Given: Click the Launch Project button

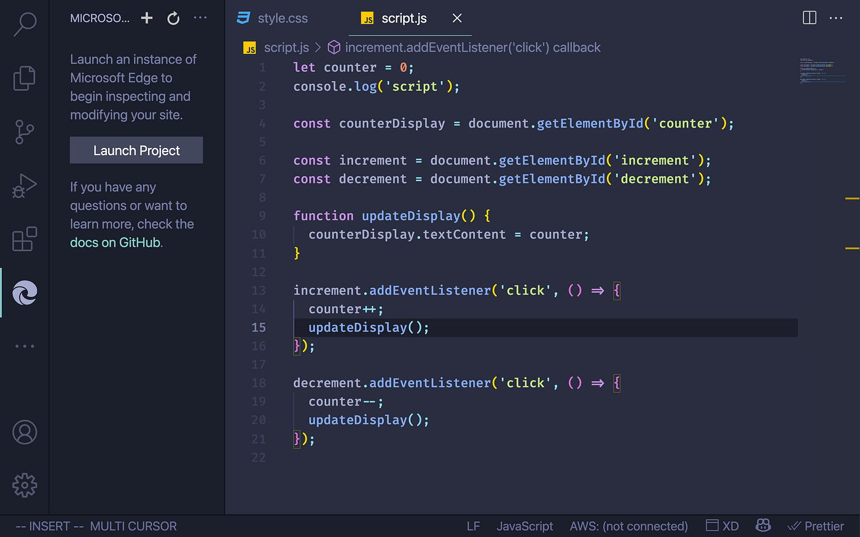Looking at the screenshot, I should tap(136, 150).
